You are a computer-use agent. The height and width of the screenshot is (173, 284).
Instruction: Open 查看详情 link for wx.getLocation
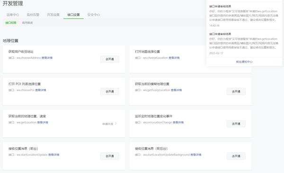43,122
